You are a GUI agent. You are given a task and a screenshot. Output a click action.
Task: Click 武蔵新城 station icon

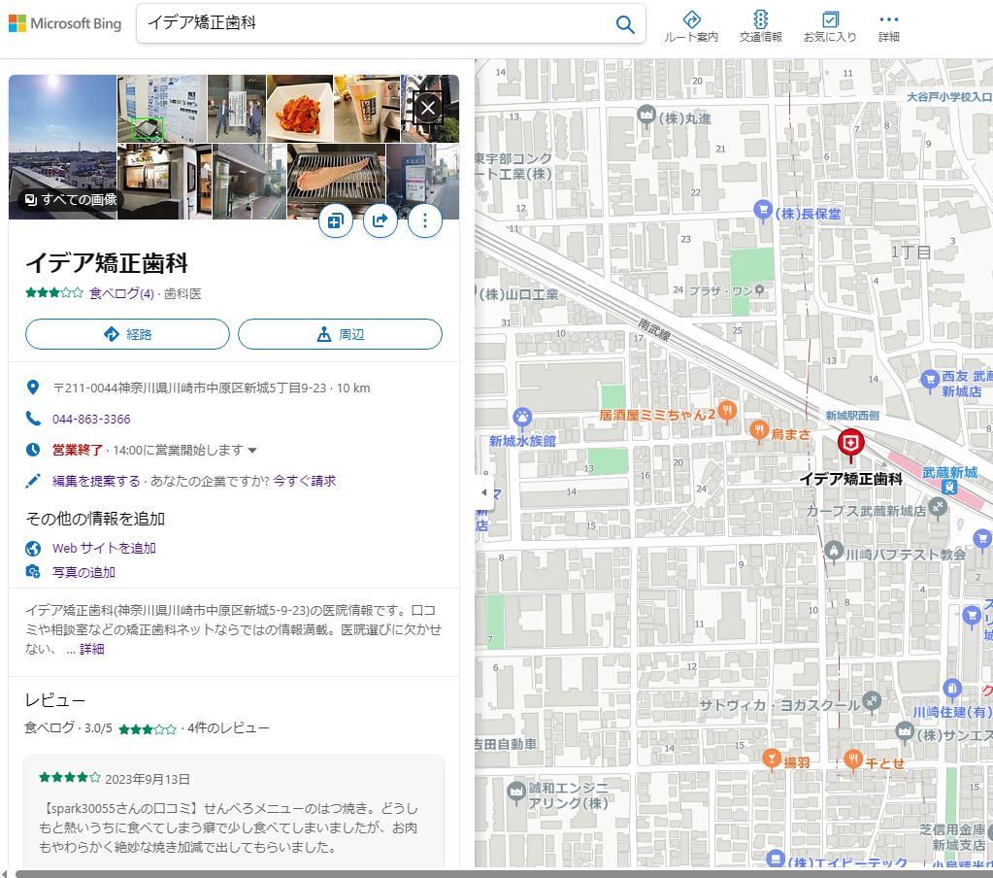(948, 487)
